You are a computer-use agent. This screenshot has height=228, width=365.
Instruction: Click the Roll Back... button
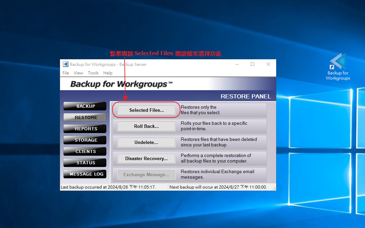pyautogui.click(x=146, y=126)
